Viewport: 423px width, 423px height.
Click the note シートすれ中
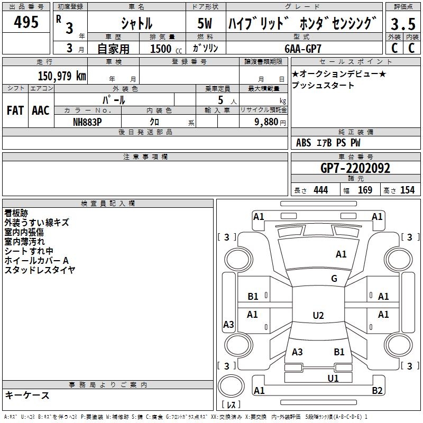[29, 251]
